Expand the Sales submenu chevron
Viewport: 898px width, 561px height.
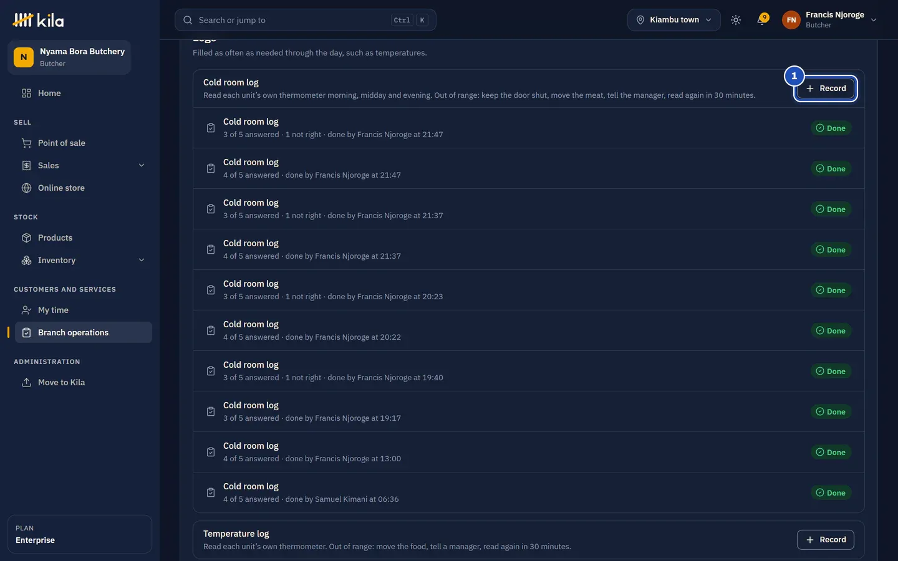pyautogui.click(x=142, y=165)
